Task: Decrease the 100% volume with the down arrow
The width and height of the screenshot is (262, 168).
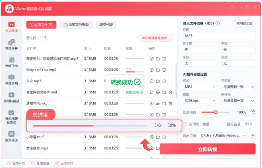Action: (254, 114)
